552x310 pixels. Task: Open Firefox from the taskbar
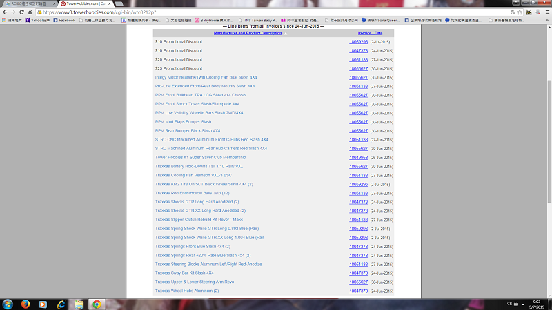(25, 304)
